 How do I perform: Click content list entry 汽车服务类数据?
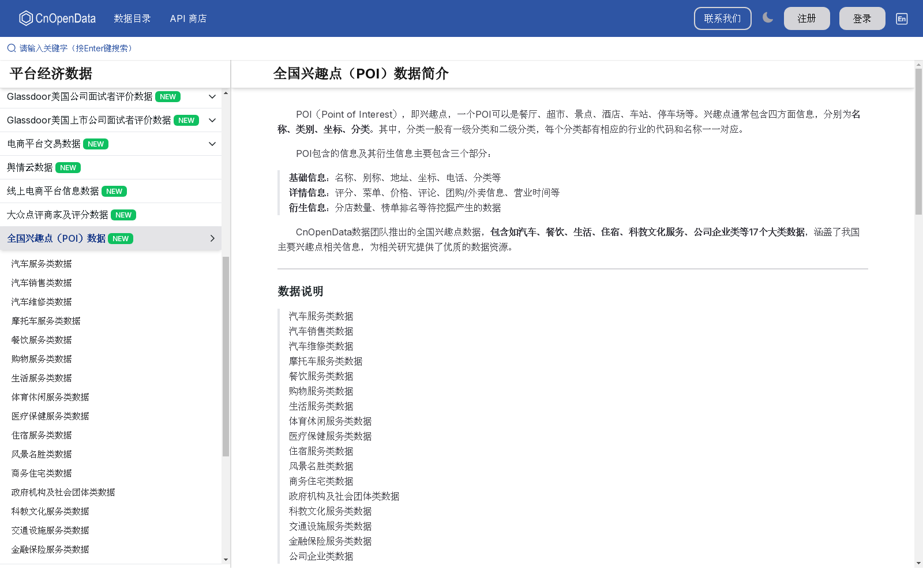(321, 316)
